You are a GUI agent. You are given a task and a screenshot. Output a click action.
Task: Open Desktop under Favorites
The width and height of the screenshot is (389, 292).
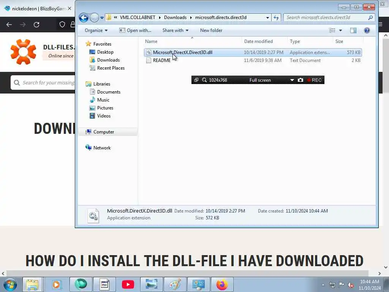[105, 52]
